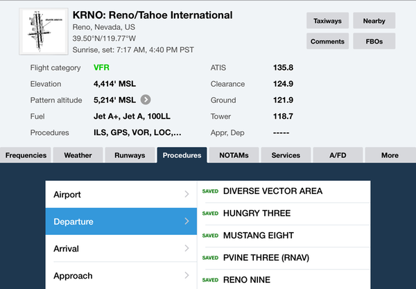Viewport: 416px width, 289px height.
Task: Expand the Airport procedures category
Action: tap(121, 195)
